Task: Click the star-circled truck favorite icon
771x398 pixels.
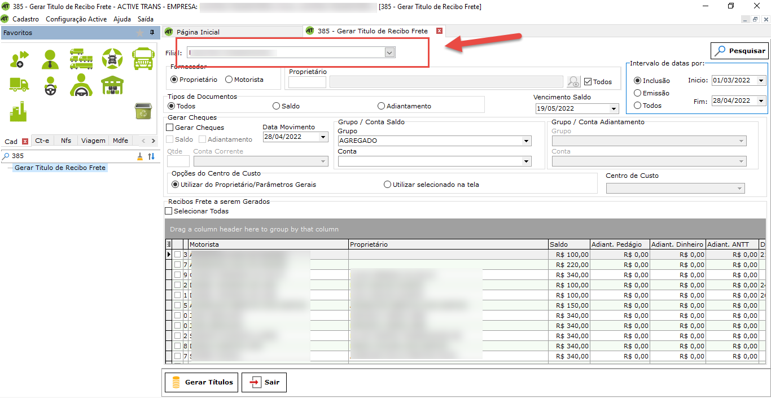Action: (112, 58)
